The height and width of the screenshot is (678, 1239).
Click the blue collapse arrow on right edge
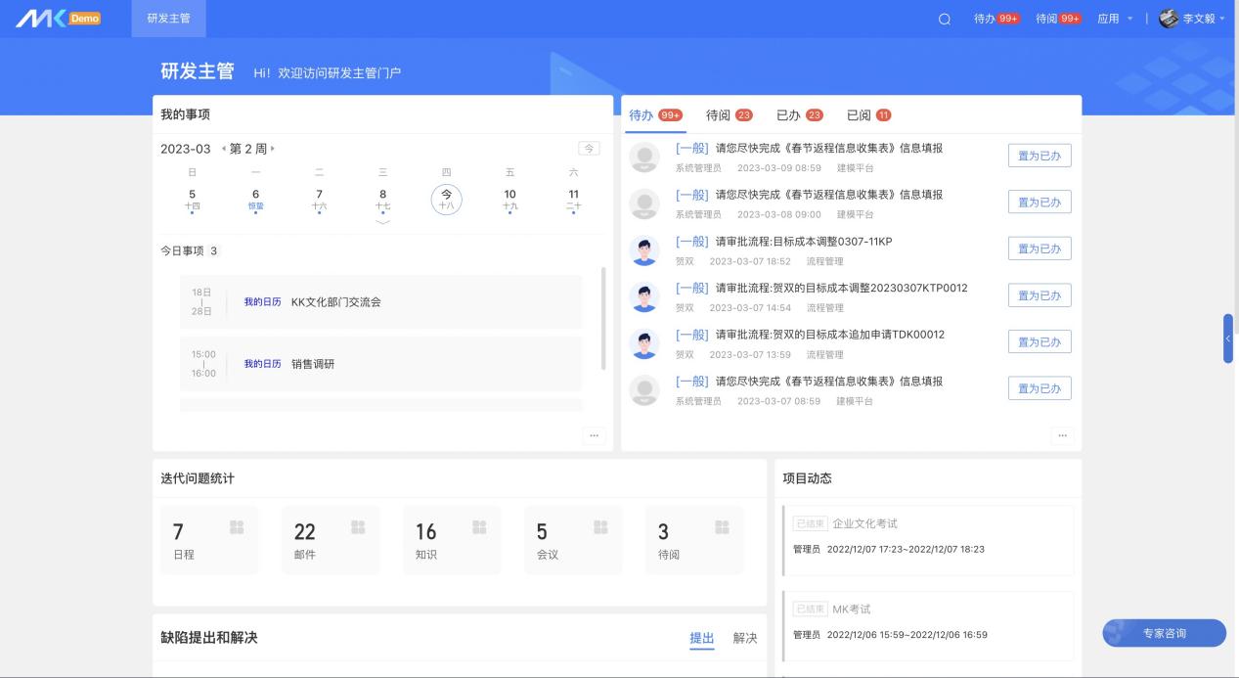click(x=1228, y=339)
